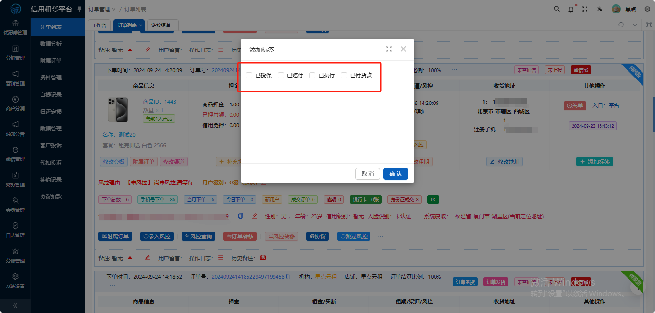
Task: Click the 录入风控 button
Action: (157, 236)
